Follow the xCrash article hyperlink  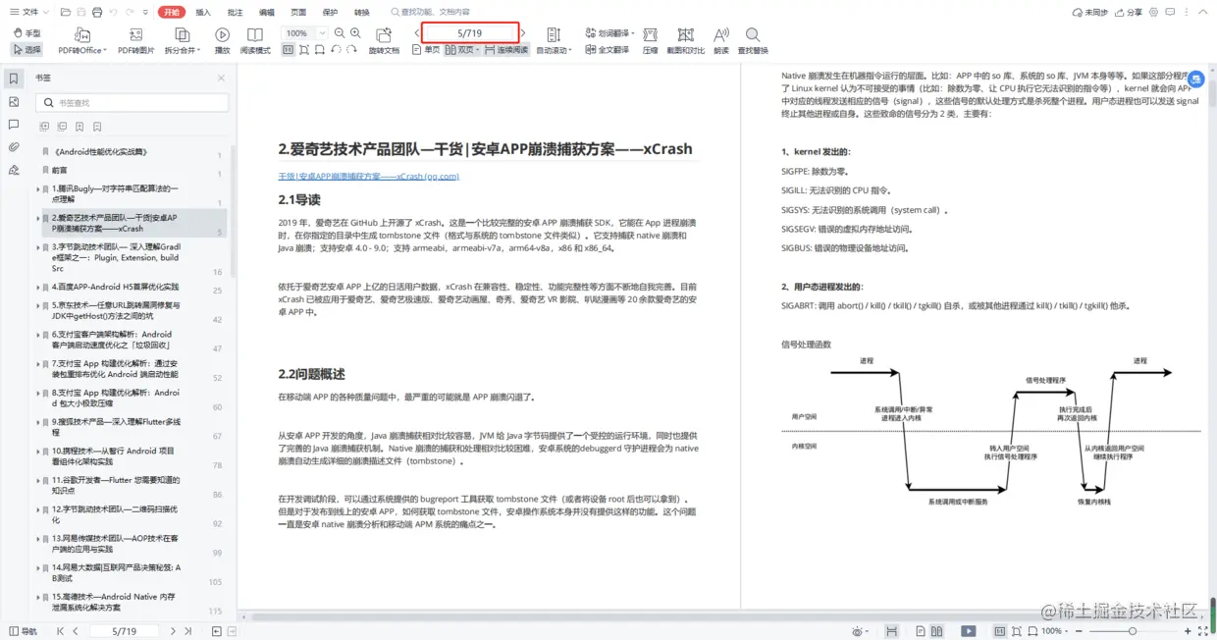click(368, 177)
